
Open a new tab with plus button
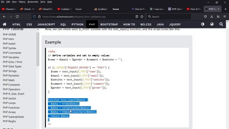tap(225, 9)
